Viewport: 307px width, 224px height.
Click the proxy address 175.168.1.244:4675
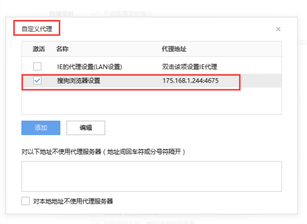tap(191, 80)
